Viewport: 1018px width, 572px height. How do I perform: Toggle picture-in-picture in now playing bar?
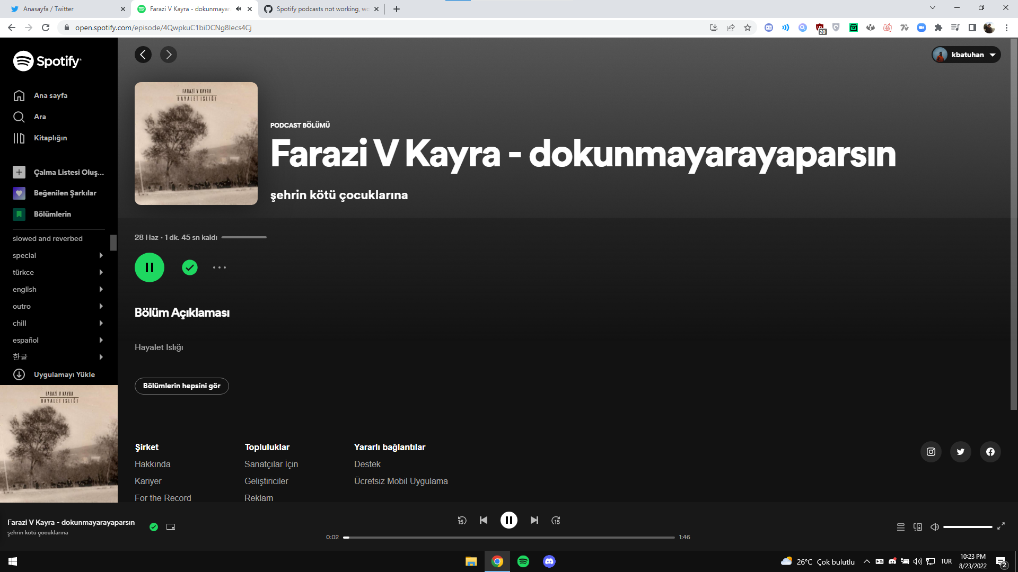(170, 527)
